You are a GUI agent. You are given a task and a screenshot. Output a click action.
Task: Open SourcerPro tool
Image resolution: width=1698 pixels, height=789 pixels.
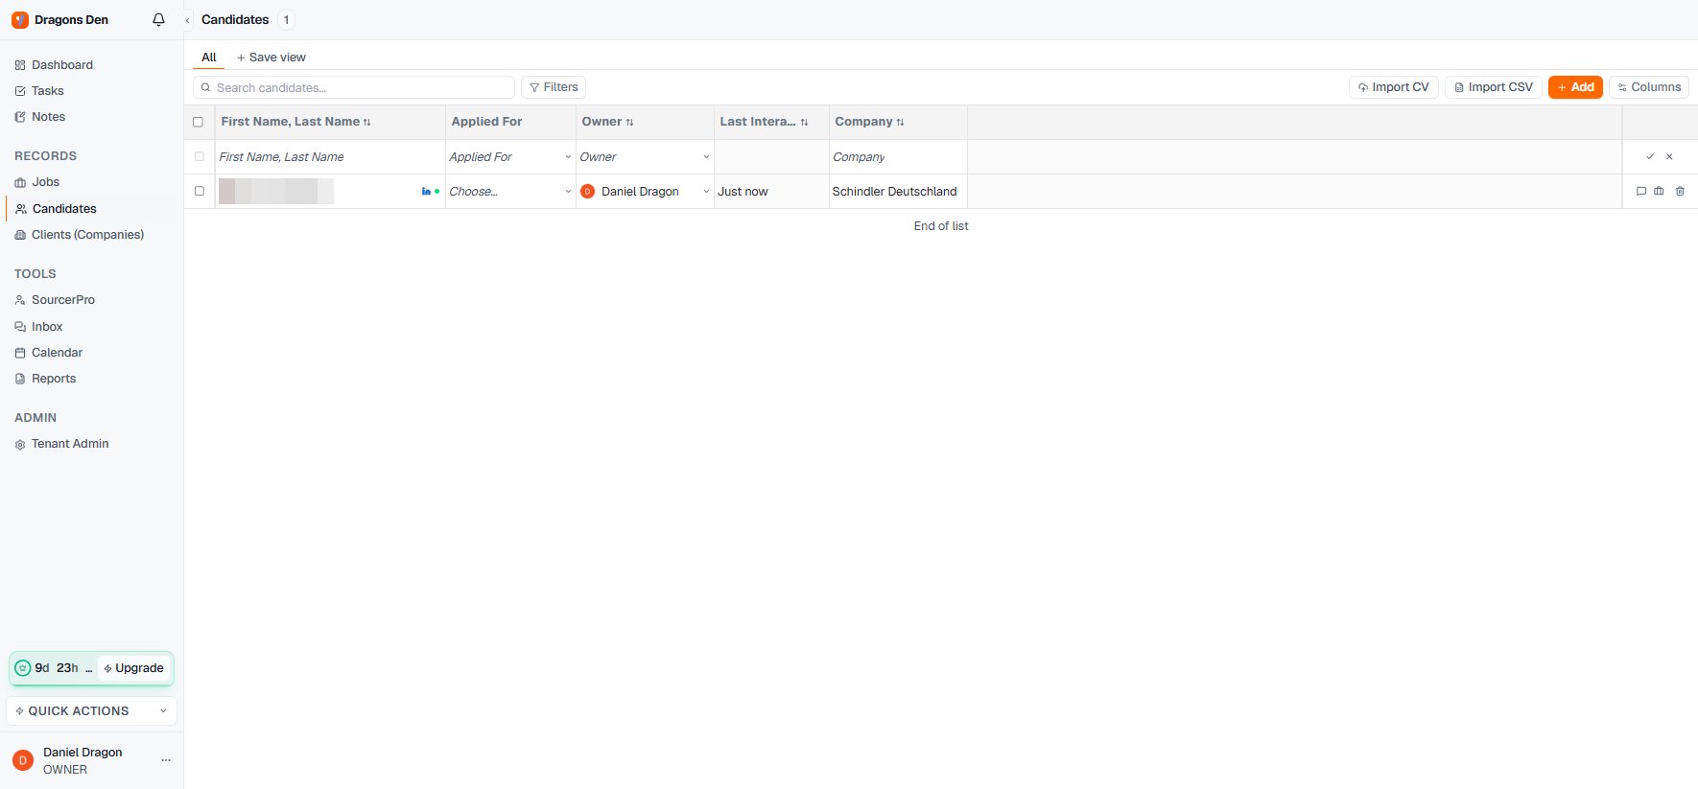click(x=63, y=300)
